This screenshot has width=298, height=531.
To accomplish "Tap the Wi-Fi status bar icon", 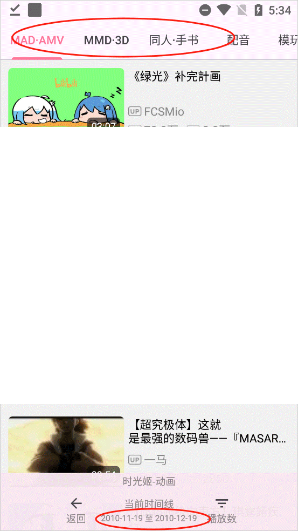I will point(224,10).
